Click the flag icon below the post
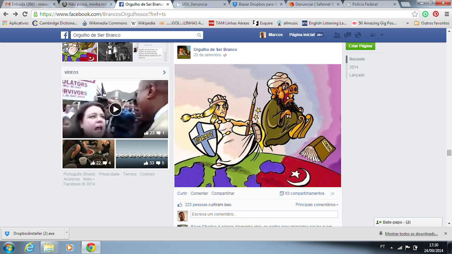The image size is (452, 254). click(332, 194)
